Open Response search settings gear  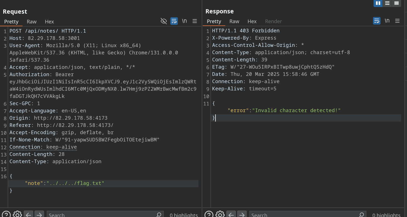220,214
